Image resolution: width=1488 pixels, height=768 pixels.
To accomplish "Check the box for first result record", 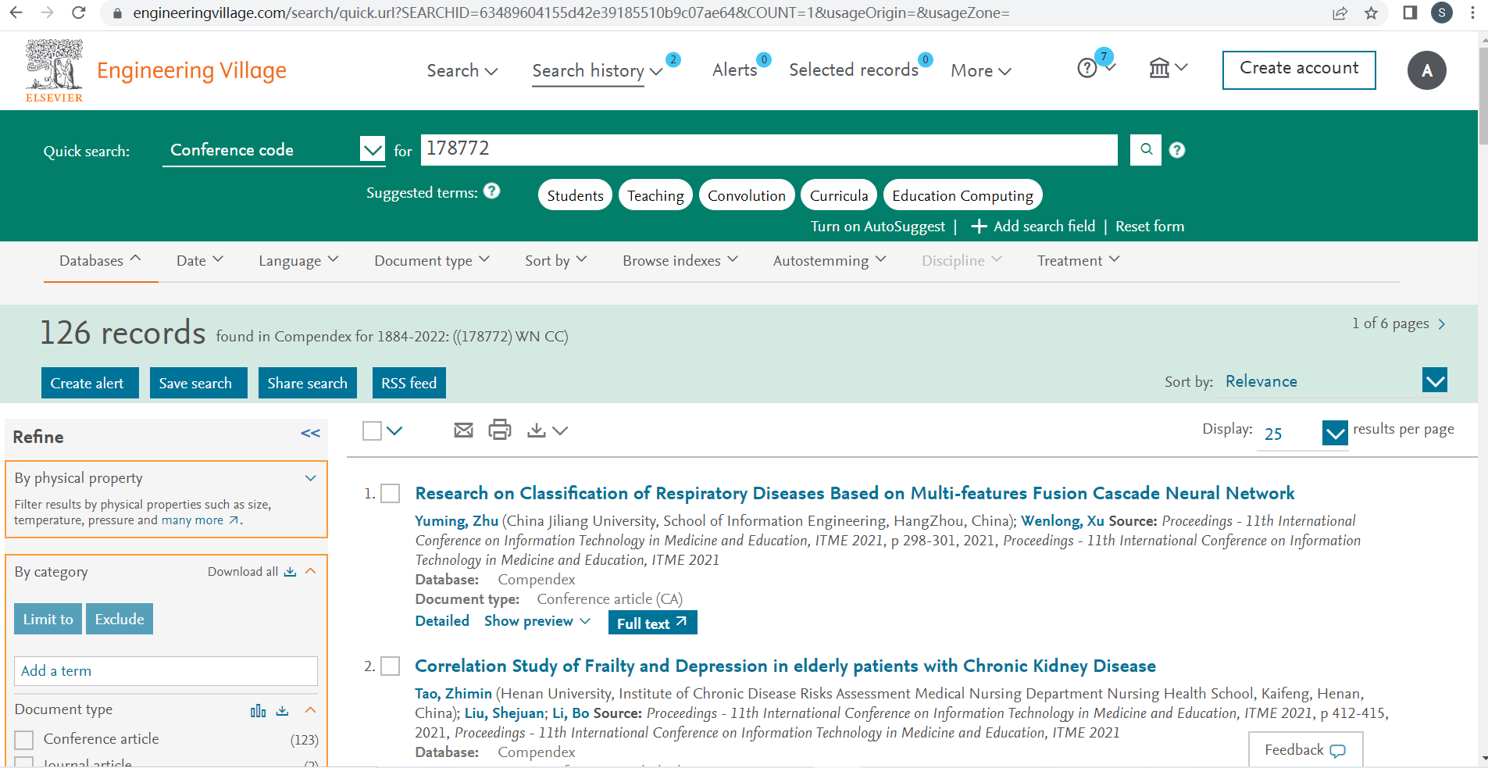I will tap(391, 493).
